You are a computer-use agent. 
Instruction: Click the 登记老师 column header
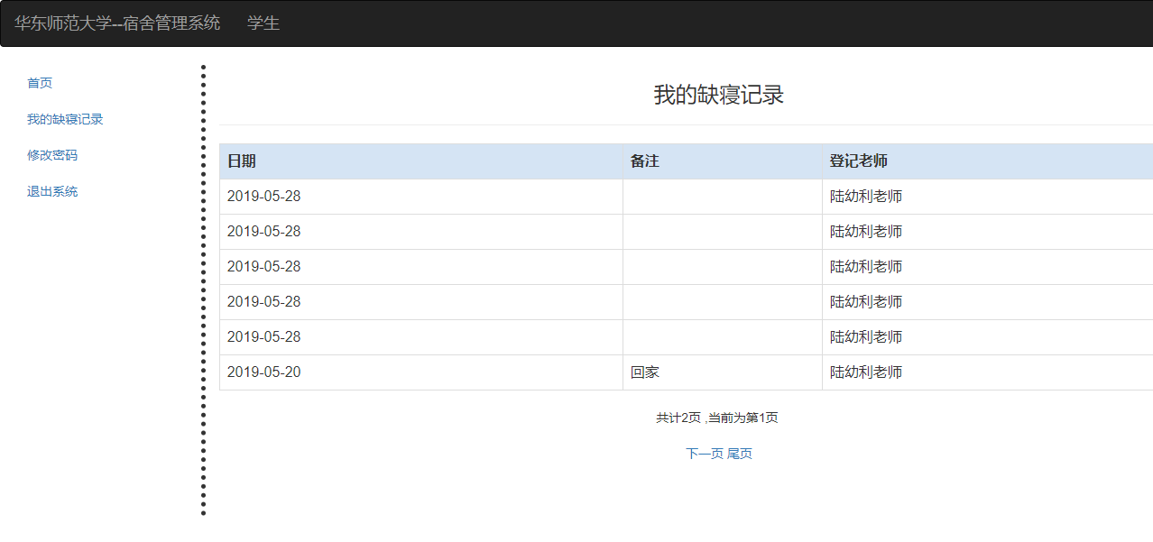[859, 161]
